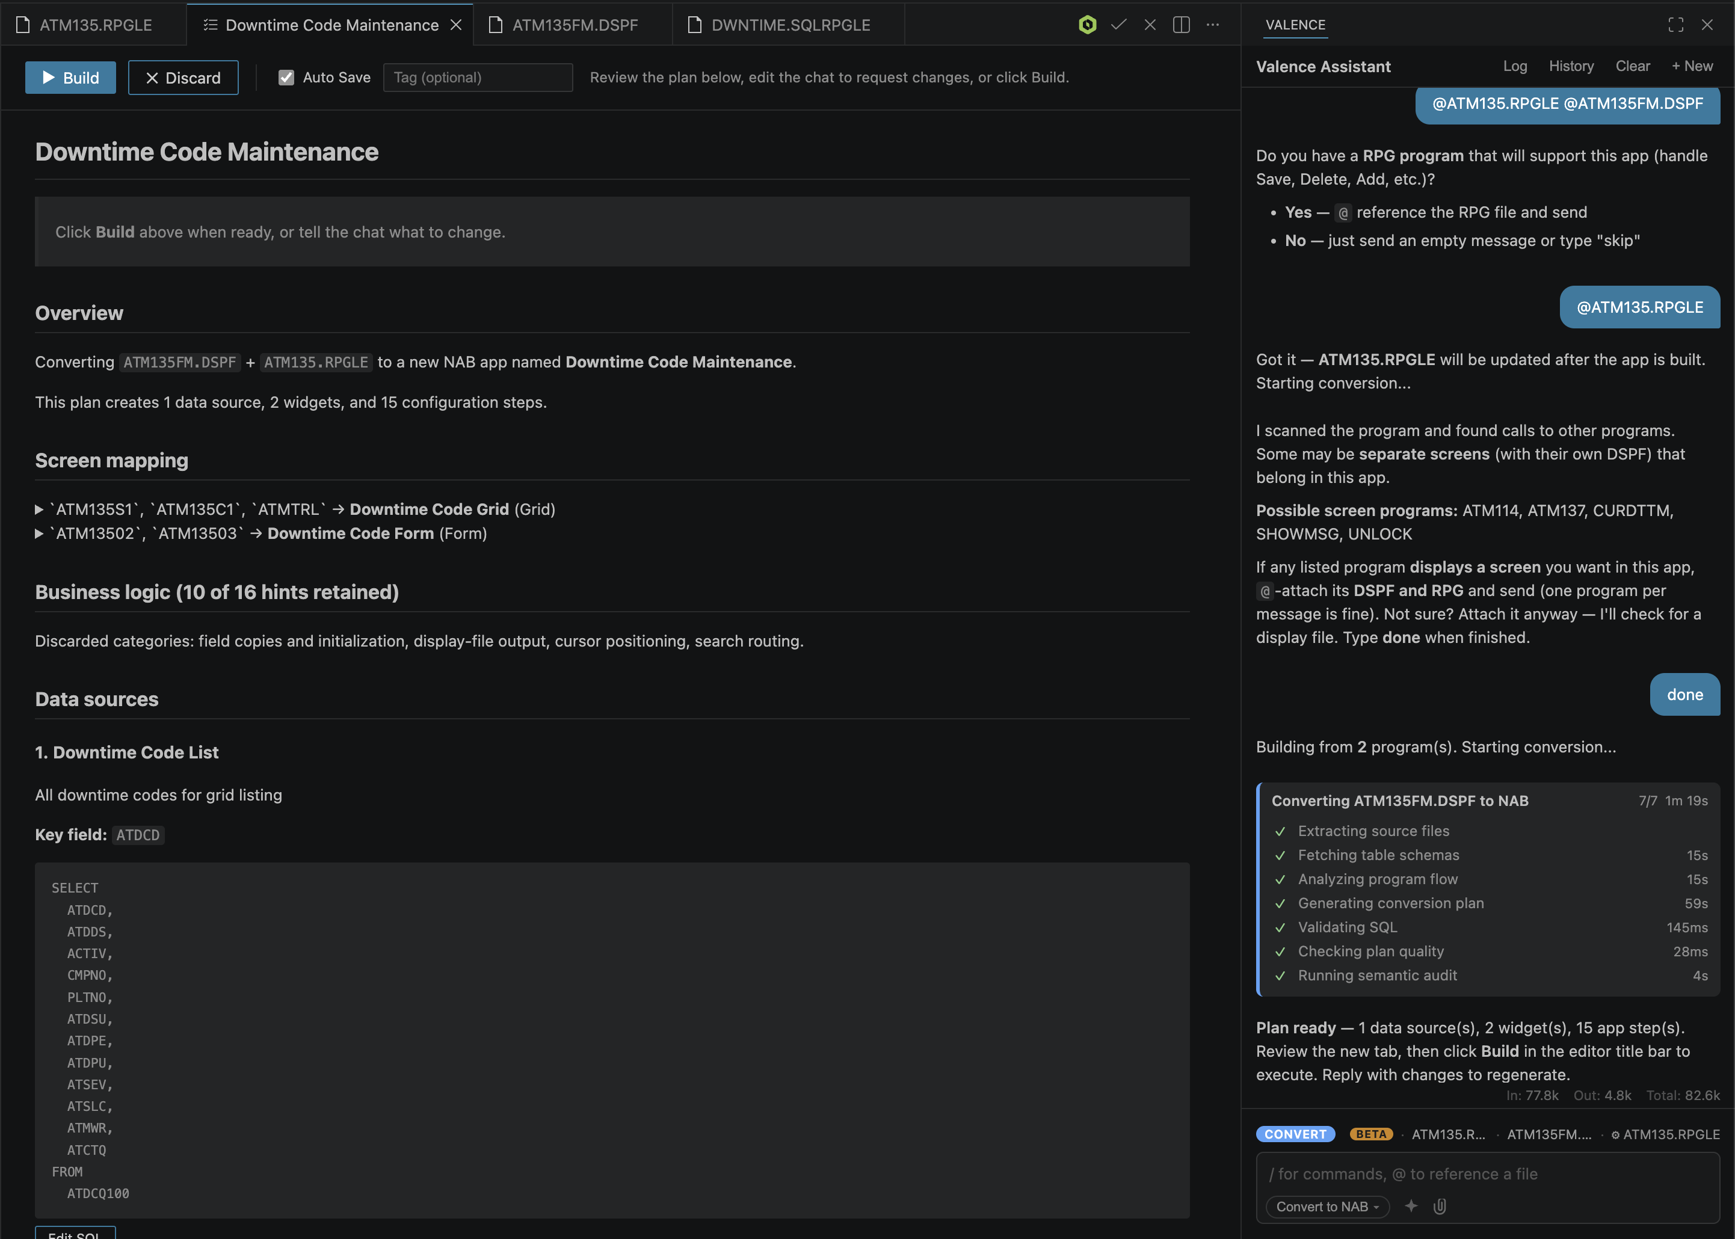Open the editor more actions ellipsis

(1212, 25)
